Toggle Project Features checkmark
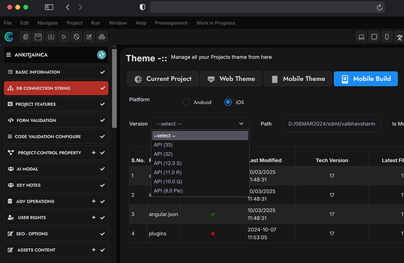This screenshot has height=263, width=404. coord(102,104)
